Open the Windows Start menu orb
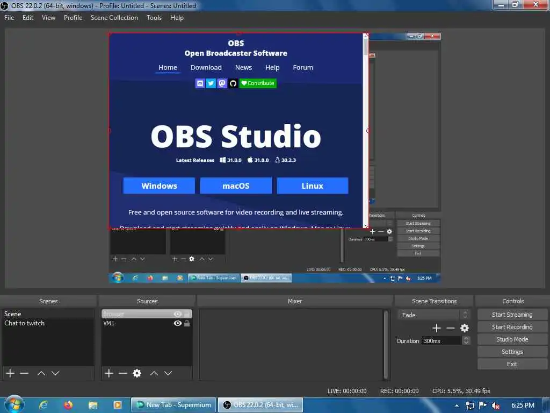Screen dimensions: 550x413 (14, 404)
